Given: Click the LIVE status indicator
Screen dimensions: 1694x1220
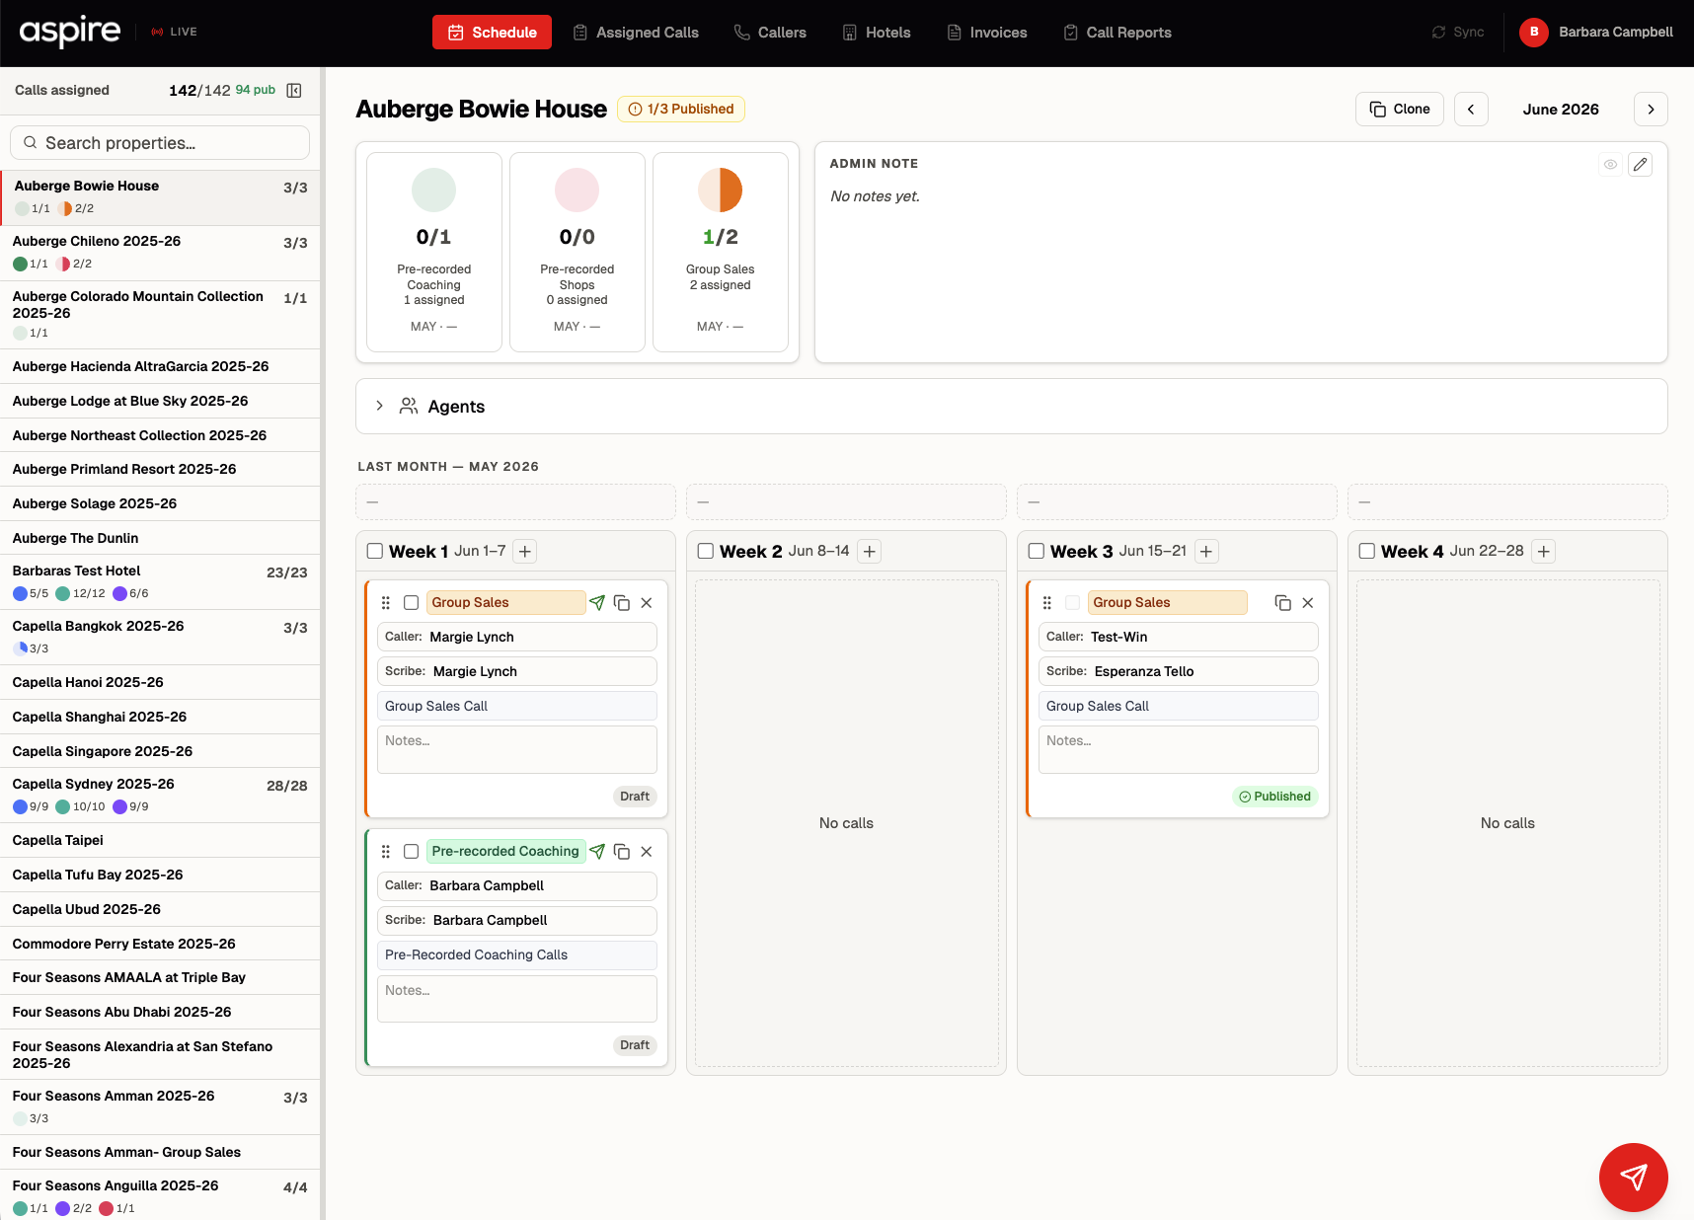Looking at the screenshot, I should (174, 32).
